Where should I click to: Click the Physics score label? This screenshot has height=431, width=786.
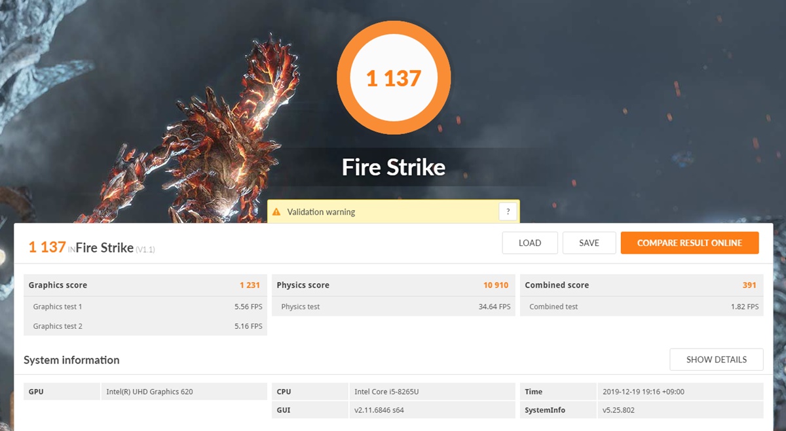click(303, 285)
